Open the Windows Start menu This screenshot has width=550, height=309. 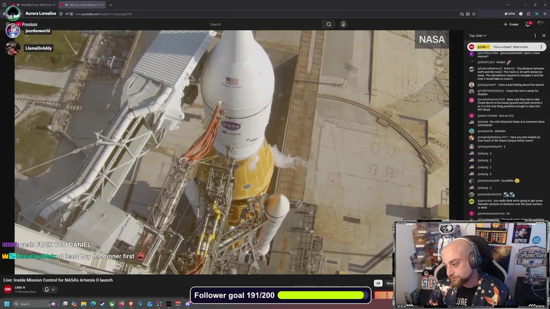[x=6, y=304]
